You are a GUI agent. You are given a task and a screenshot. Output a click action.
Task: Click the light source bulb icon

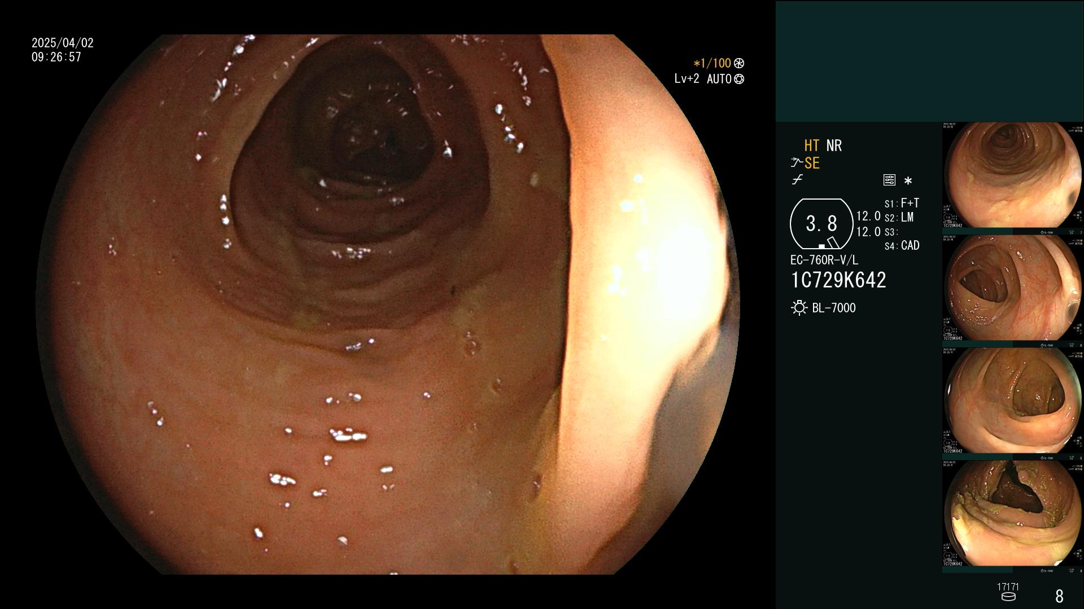(x=799, y=308)
